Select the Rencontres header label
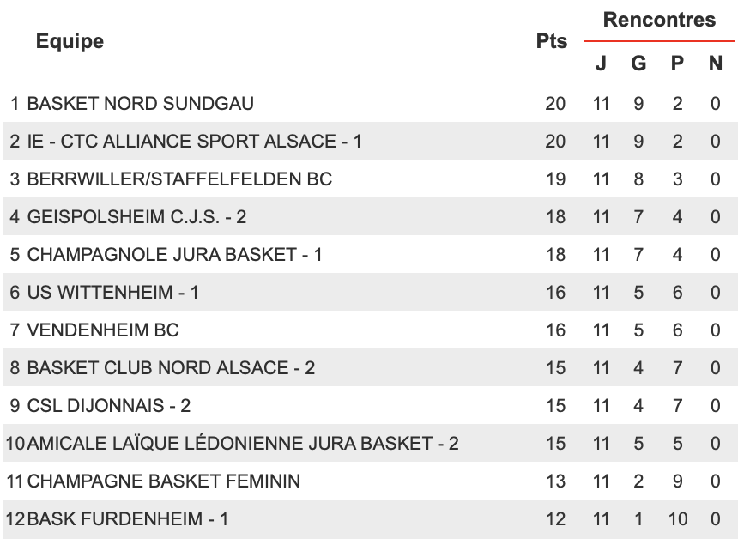 pos(659,20)
